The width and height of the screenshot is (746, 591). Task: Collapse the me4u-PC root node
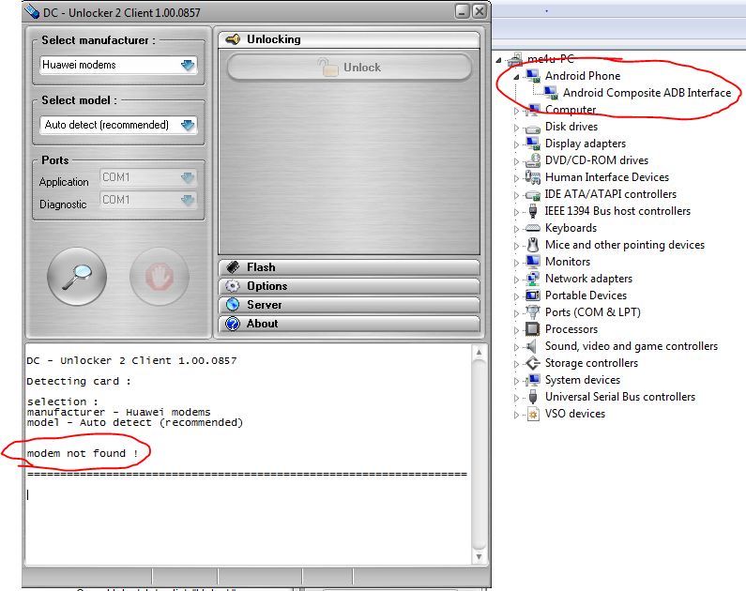click(498, 60)
